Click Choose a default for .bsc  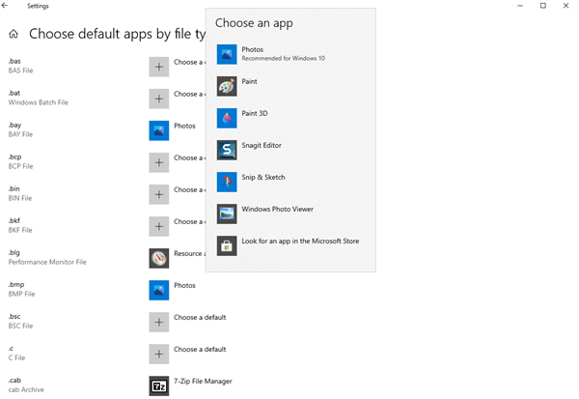tap(200, 317)
